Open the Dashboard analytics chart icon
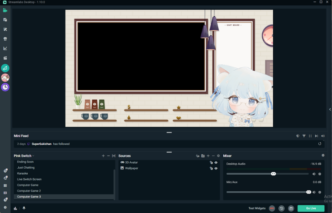Image resolution: width=332 pixels, height=213 pixels. tap(5, 48)
